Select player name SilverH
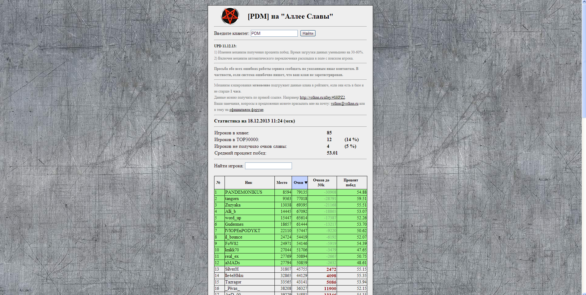The width and height of the screenshot is (586, 295). (x=232, y=269)
